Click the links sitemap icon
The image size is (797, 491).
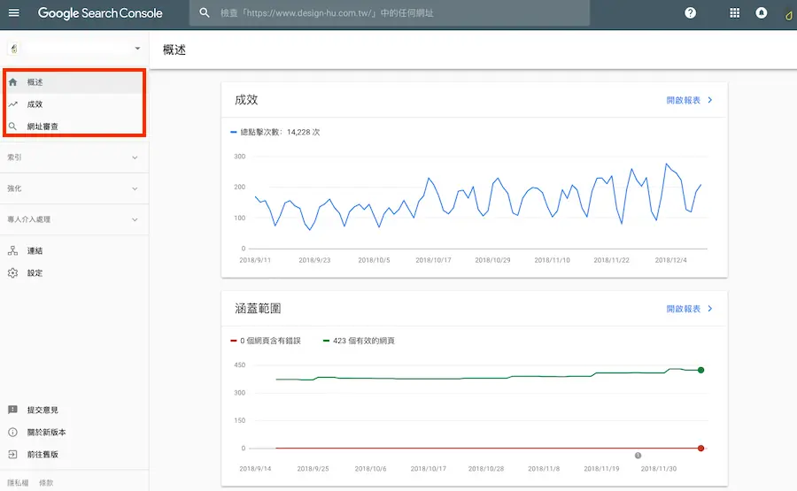(x=12, y=250)
